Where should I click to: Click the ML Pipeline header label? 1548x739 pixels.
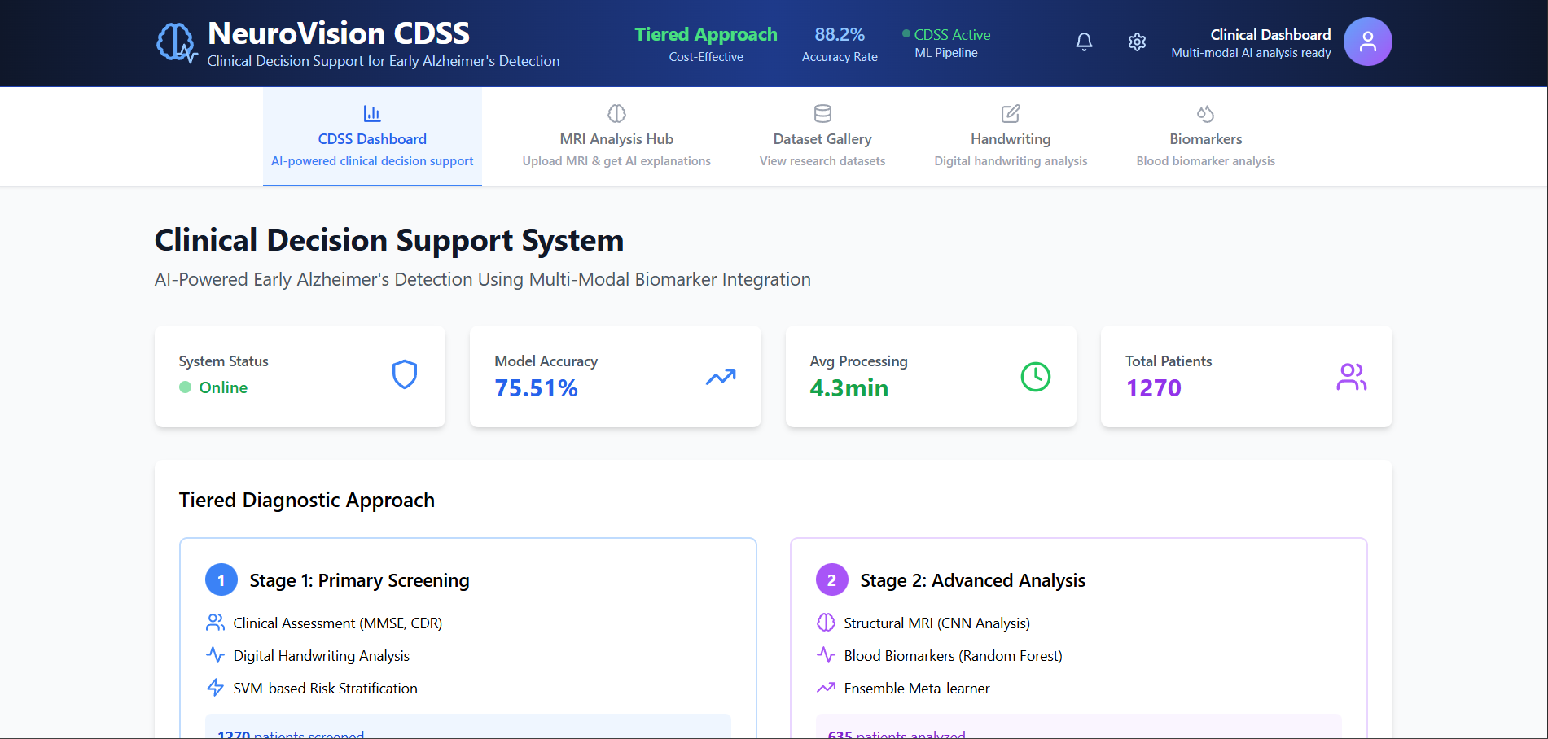(946, 53)
